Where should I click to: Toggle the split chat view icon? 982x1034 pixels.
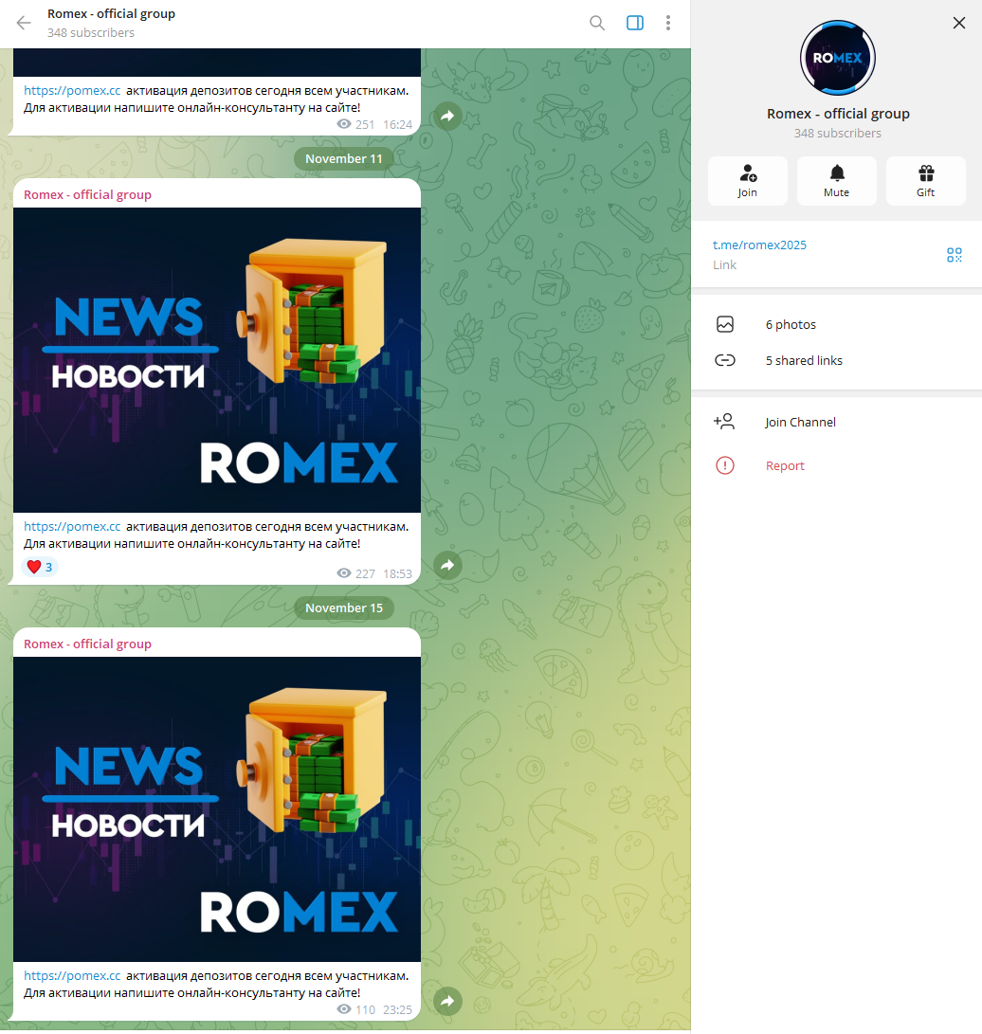pos(634,22)
